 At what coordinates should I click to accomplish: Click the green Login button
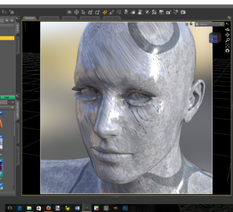[7, 97]
